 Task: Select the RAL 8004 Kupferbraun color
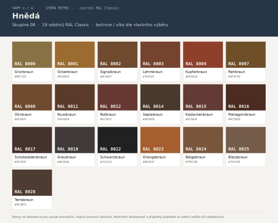pyautogui.click(x=203, y=61)
